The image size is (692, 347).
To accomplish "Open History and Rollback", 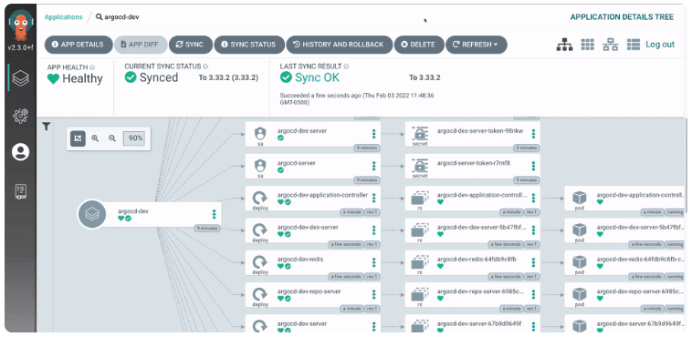I will (339, 45).
